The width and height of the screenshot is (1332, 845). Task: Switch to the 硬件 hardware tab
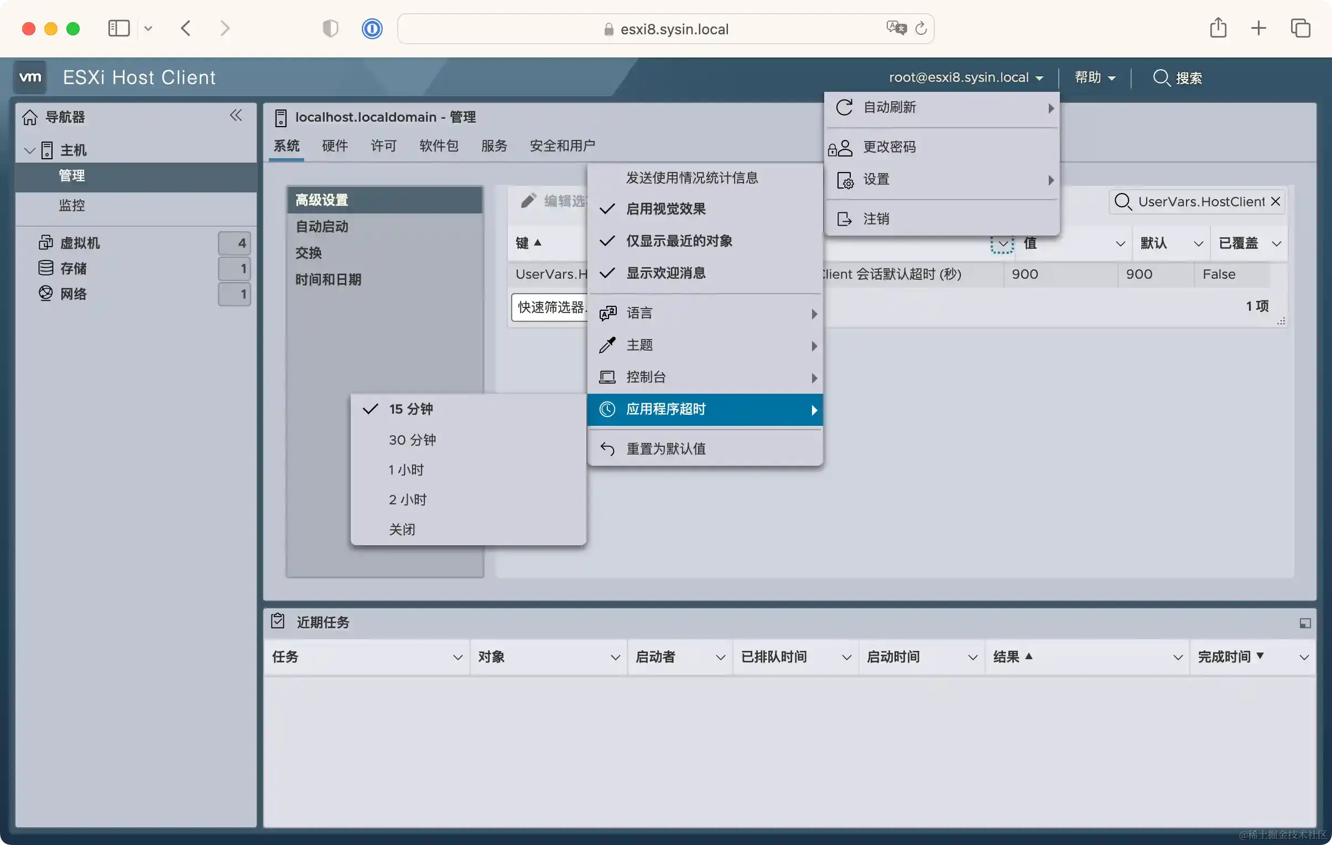pos(335,145)
